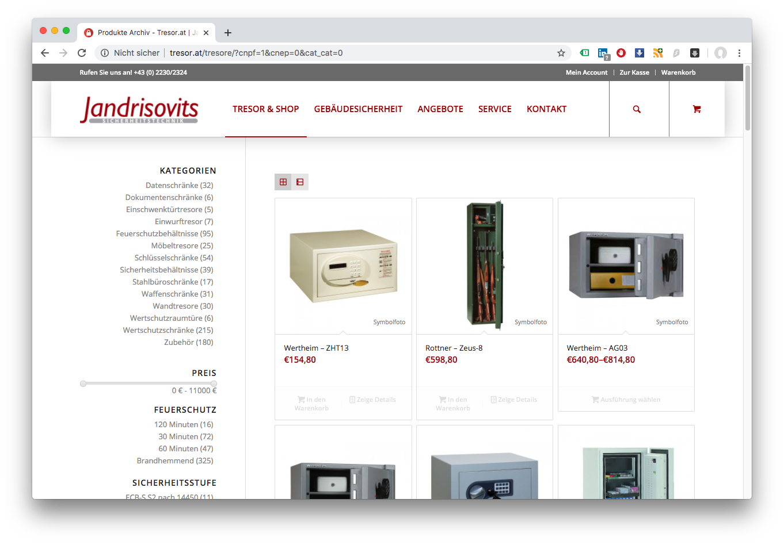
Task: Click the left price slider handle
Action: pos(83,383)
